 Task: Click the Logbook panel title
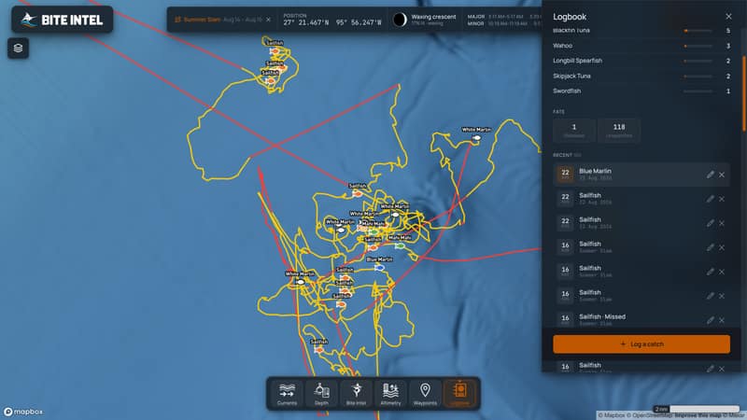(x=570, y=17)
